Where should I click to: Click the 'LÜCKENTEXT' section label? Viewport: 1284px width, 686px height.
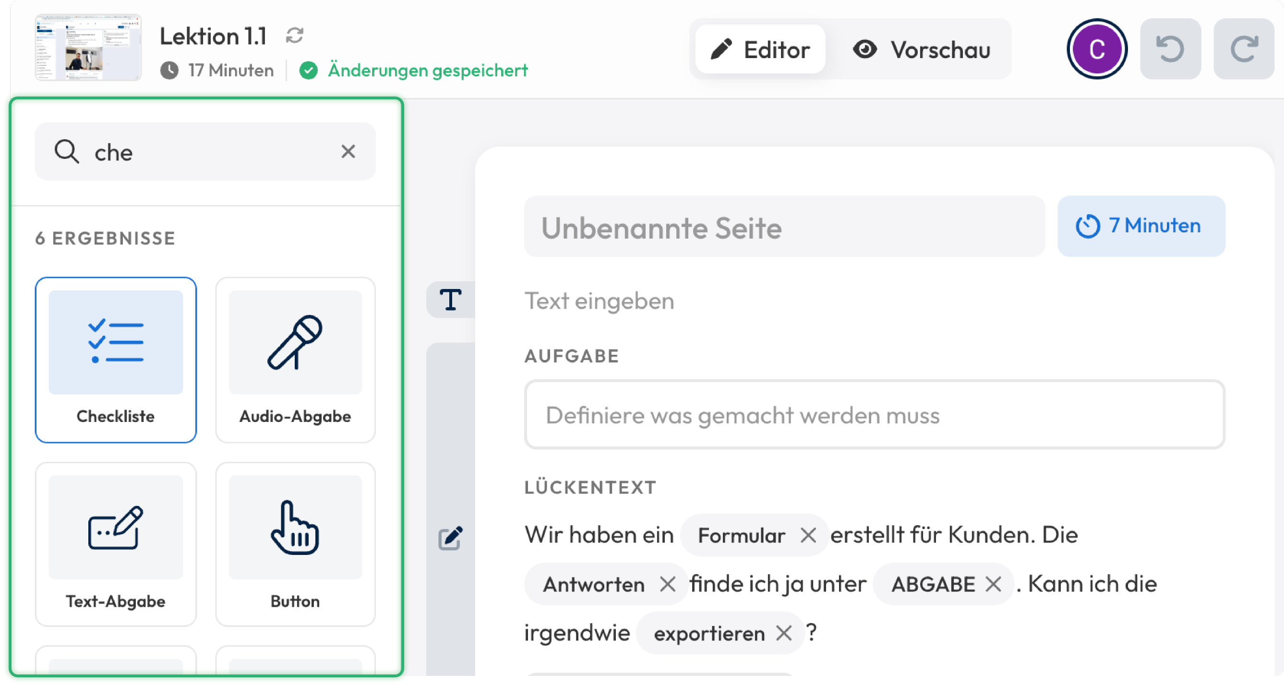[x=590, y=487]
